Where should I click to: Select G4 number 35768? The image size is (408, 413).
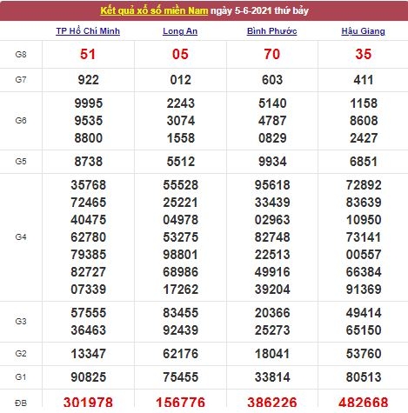point(89,185)
